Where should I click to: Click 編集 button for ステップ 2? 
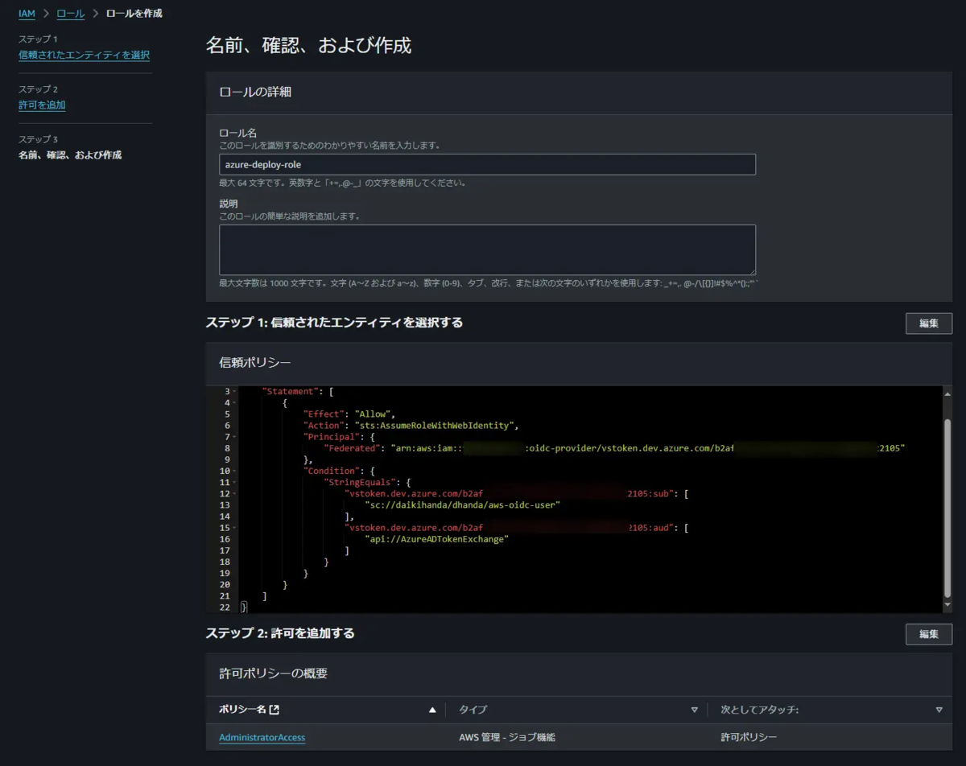pyautogui.click(x=929, y=634)
